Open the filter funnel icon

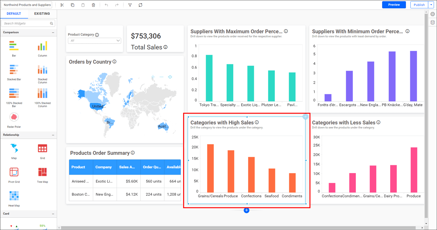click(x=130, y=5)
